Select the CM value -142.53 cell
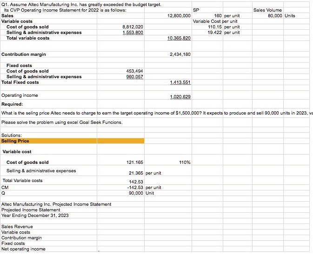This screenshot has height=257, width=313. 121,188
